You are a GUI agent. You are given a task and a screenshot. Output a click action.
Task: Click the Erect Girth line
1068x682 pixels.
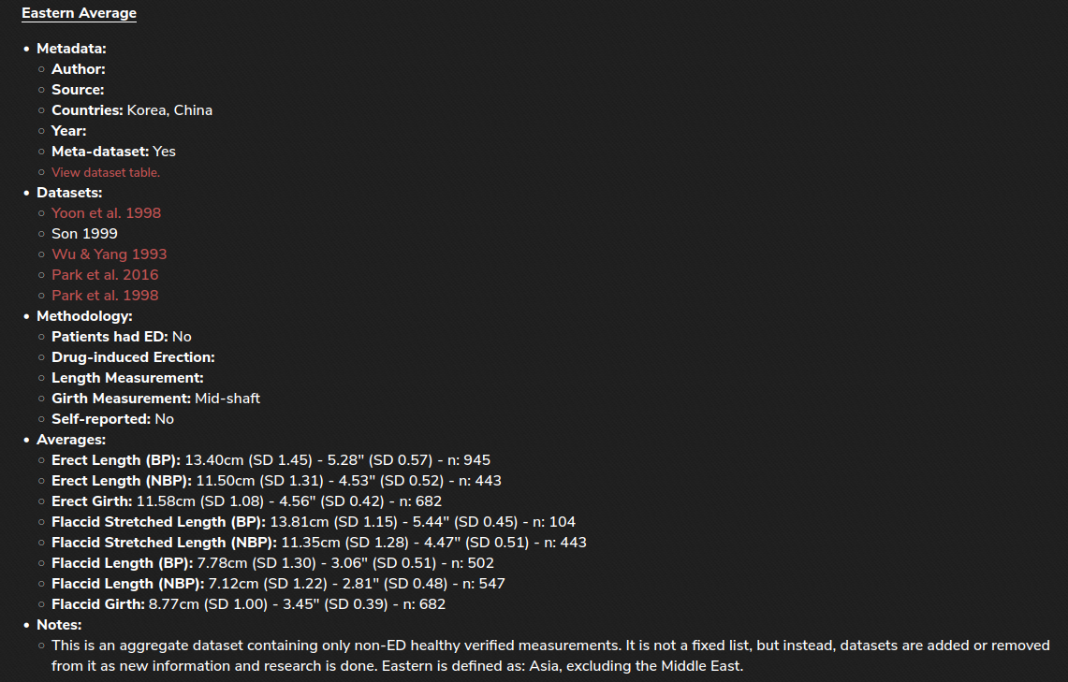point(246,501)
